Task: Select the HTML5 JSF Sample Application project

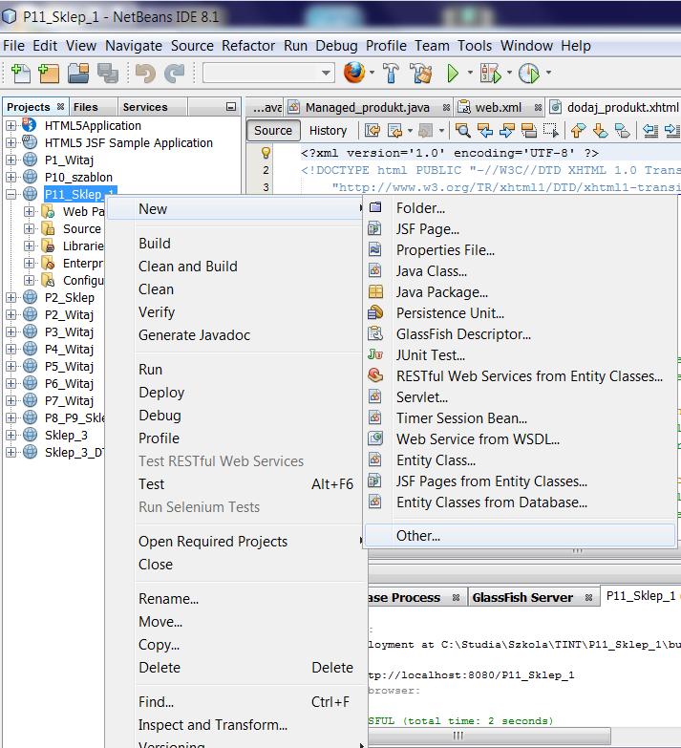Action: pyautogui.click(x=129, y=142)
